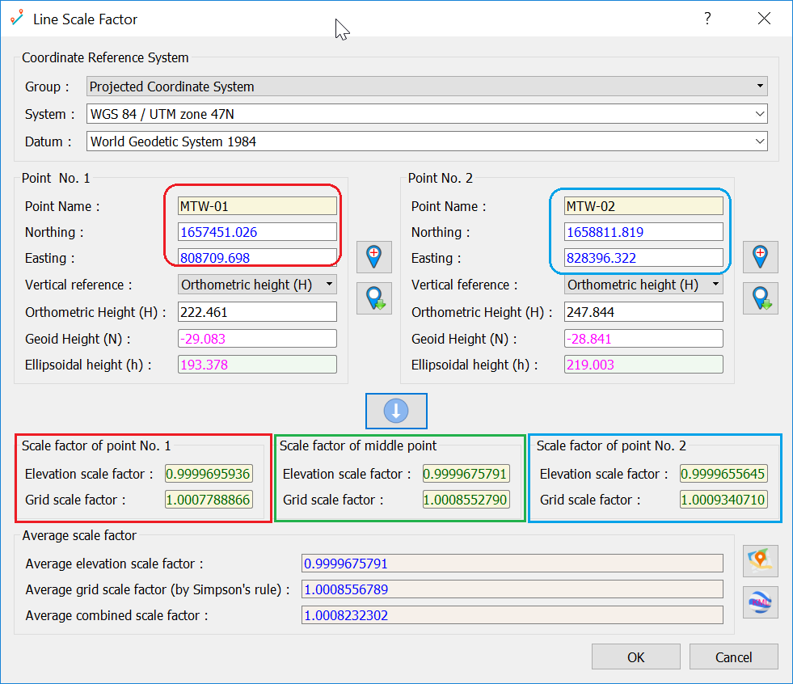The width and height of the screenshot is (793, 684).
Task: Click the 'Datum :' label
Action: [x=48, y=141]
